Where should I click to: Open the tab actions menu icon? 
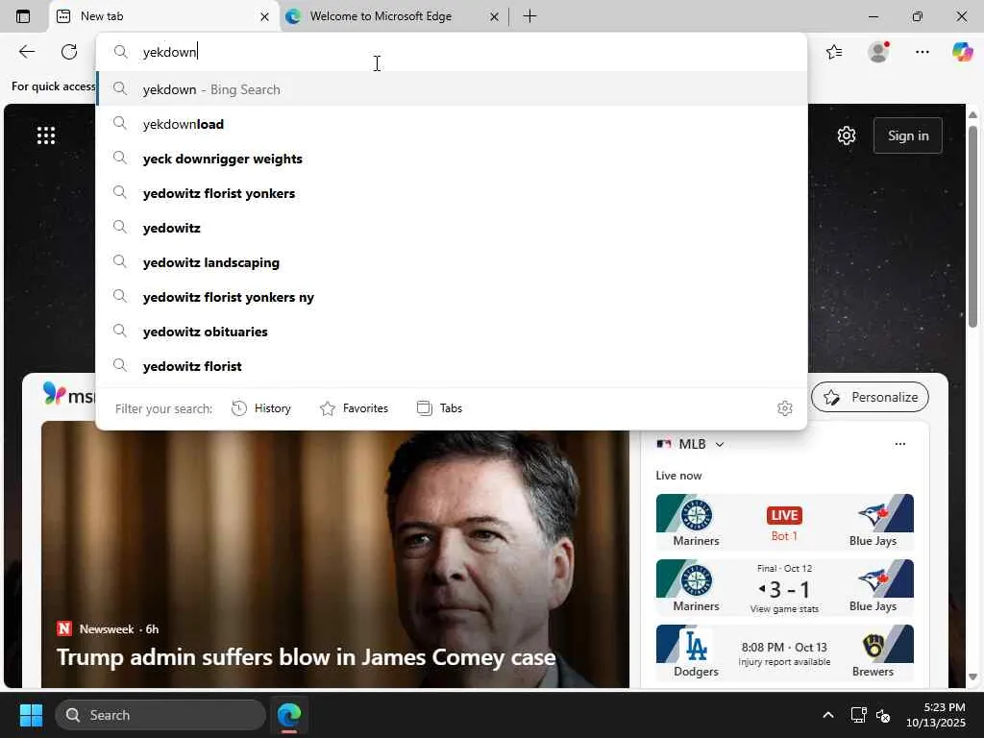[23, 16]
